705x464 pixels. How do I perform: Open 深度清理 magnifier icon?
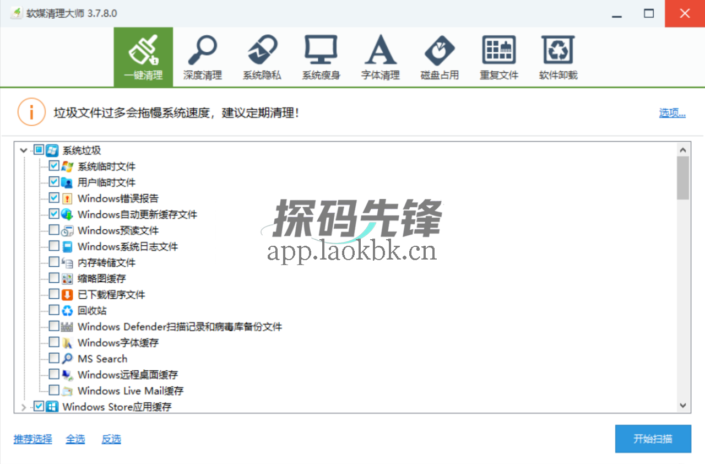coord(202,50)
